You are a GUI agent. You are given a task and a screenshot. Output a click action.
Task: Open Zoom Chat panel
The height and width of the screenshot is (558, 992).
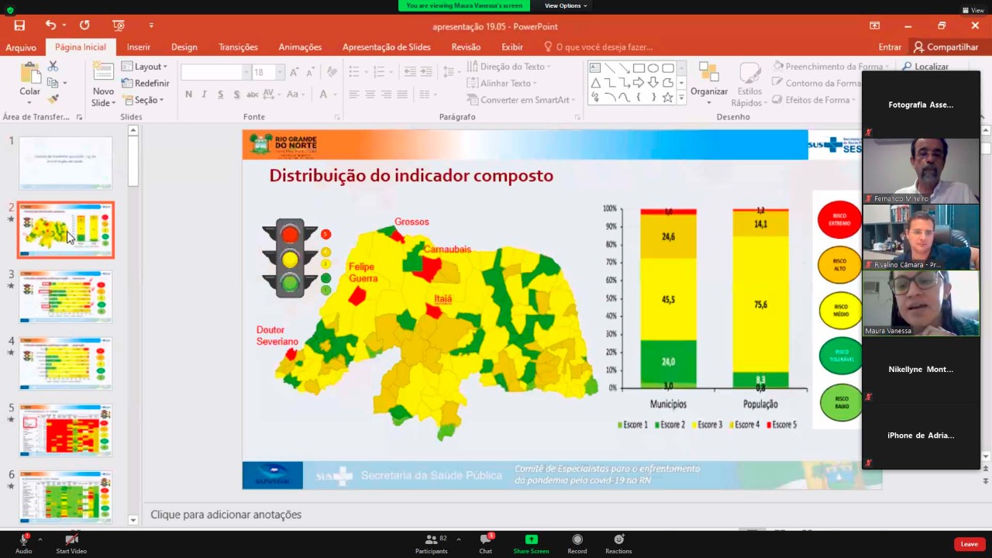[x=485, y=543]
